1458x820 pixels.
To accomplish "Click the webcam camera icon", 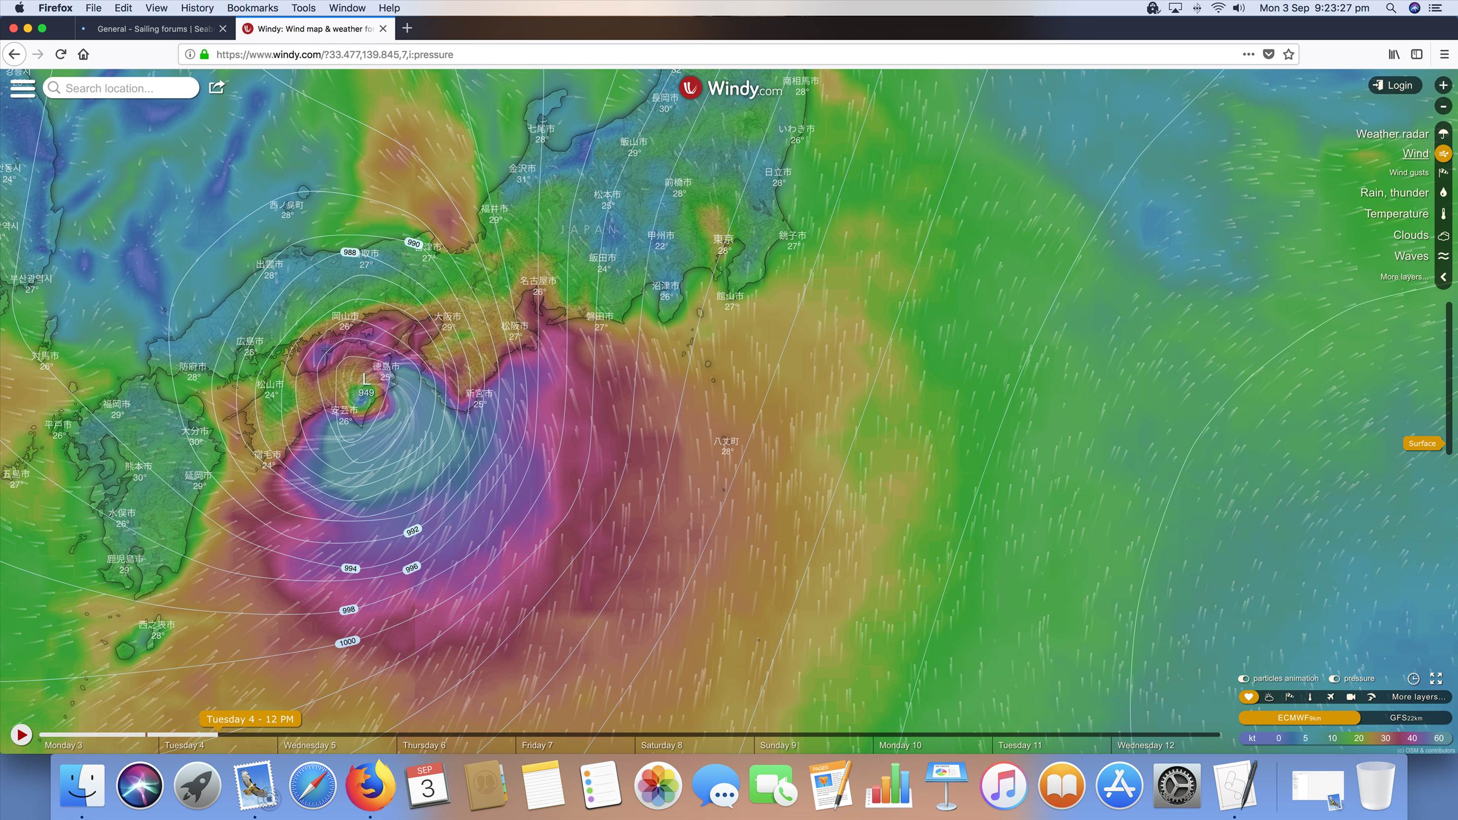I will pos(1351,697).
